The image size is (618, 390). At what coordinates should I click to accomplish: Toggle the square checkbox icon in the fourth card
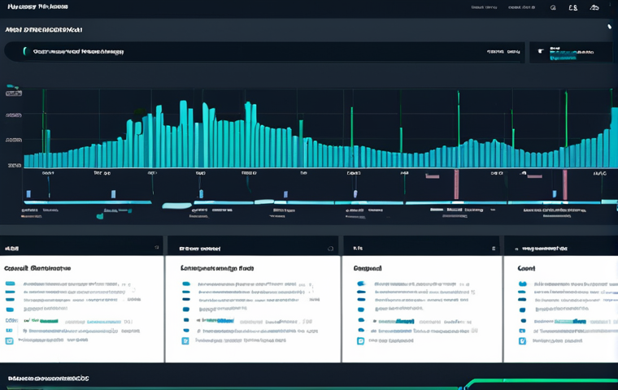(522, 340)
